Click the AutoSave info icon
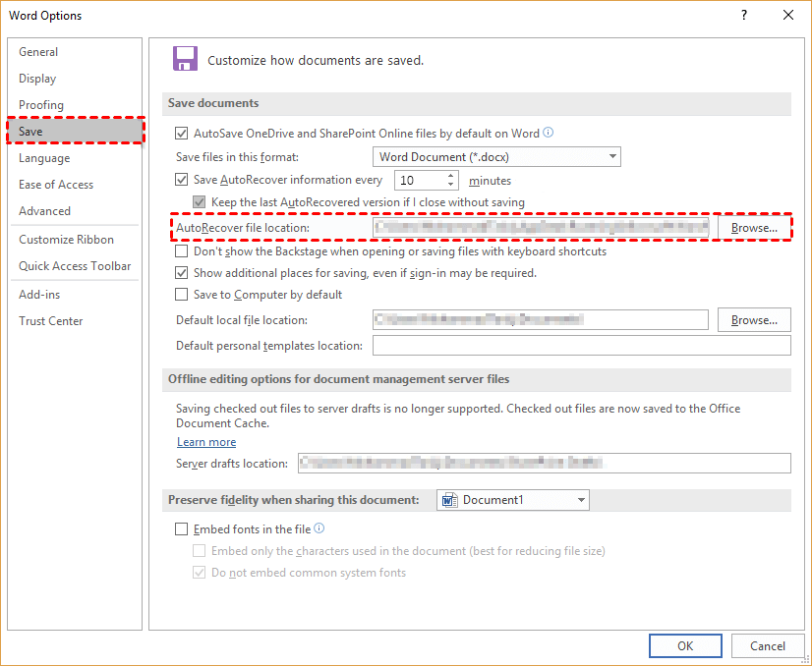Image resolution: width=812 pixels, height=666 pixels. pyautogui.click(x=549, y=133)
